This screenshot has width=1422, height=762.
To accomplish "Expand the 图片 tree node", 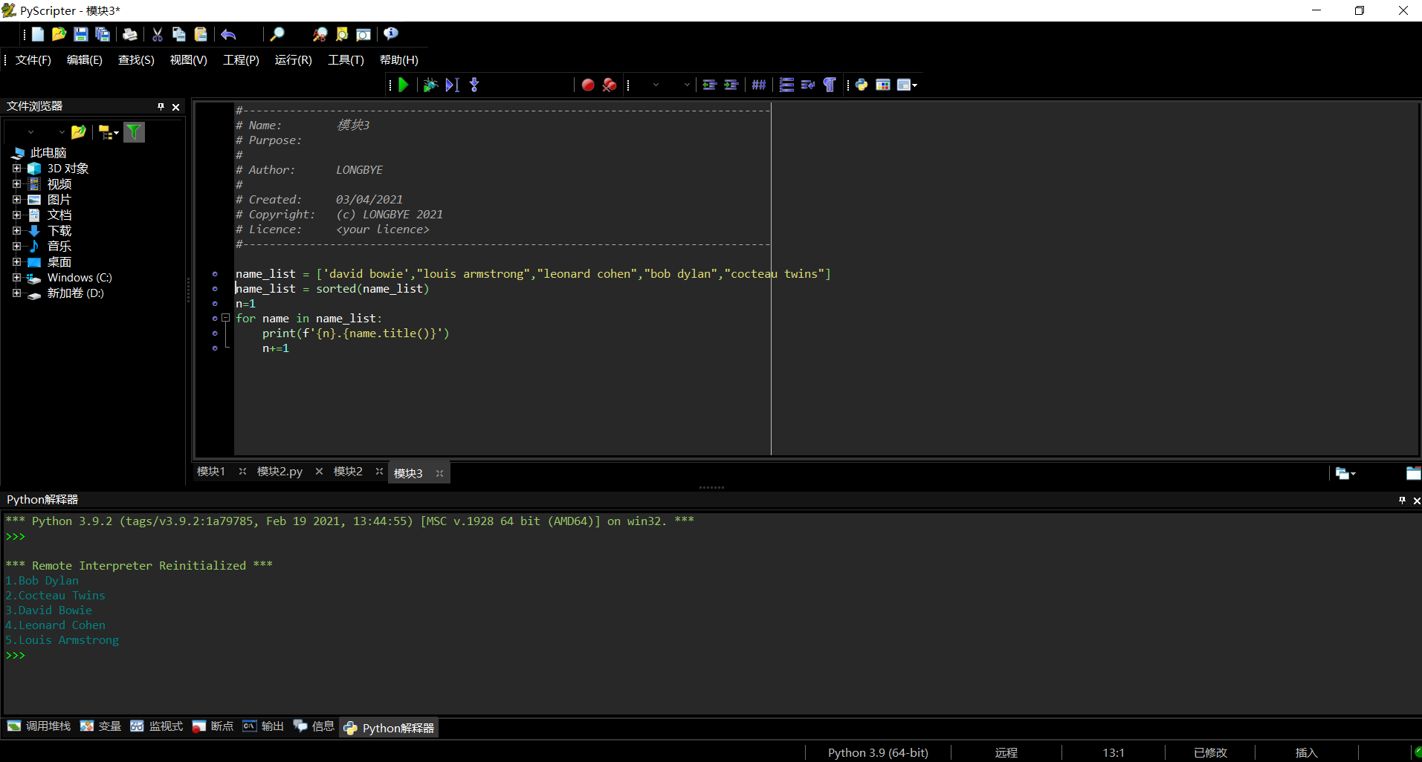I will point(16,200).
